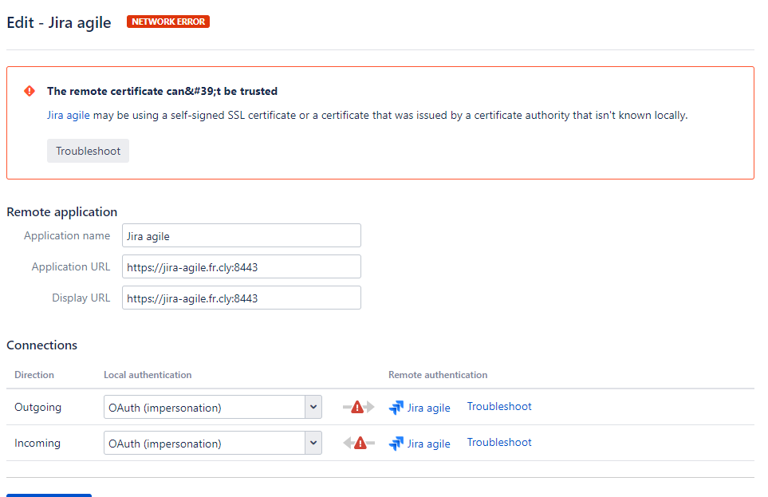Click into the Application URL field

click(x=241, y=266)
